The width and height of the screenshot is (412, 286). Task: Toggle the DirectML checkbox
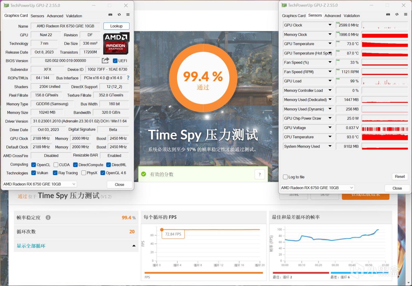tap(109, 165)
